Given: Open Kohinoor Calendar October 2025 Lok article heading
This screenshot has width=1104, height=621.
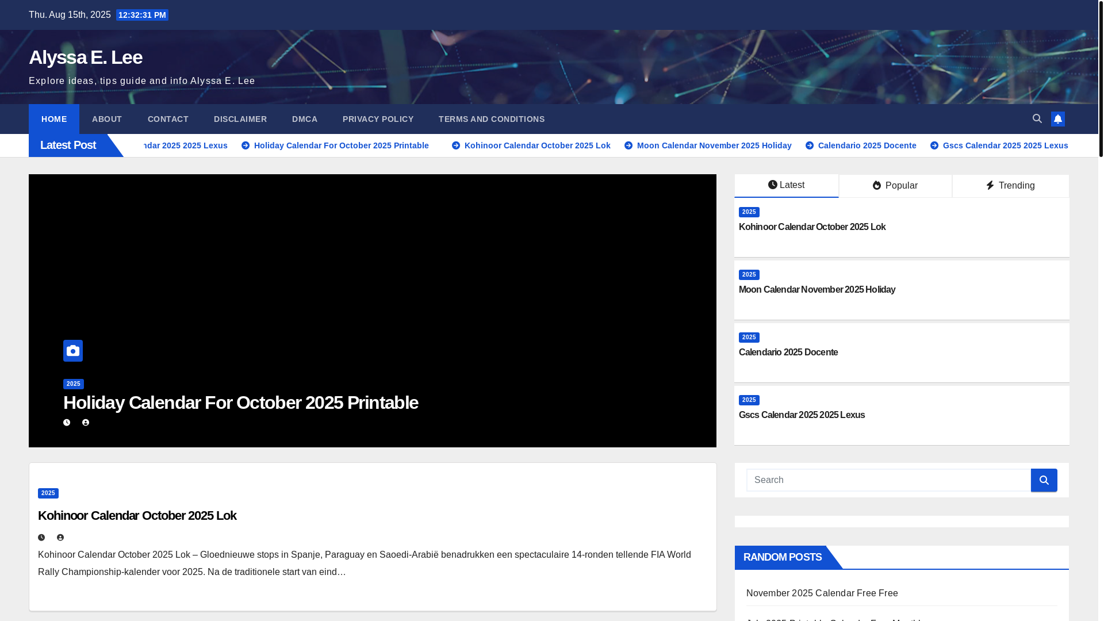Looking at the screenshot, I should coord(137,515).
